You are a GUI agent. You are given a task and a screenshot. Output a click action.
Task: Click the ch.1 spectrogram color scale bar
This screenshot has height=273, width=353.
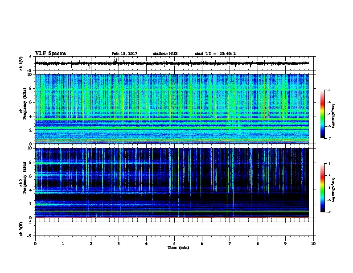click(323, 114)
